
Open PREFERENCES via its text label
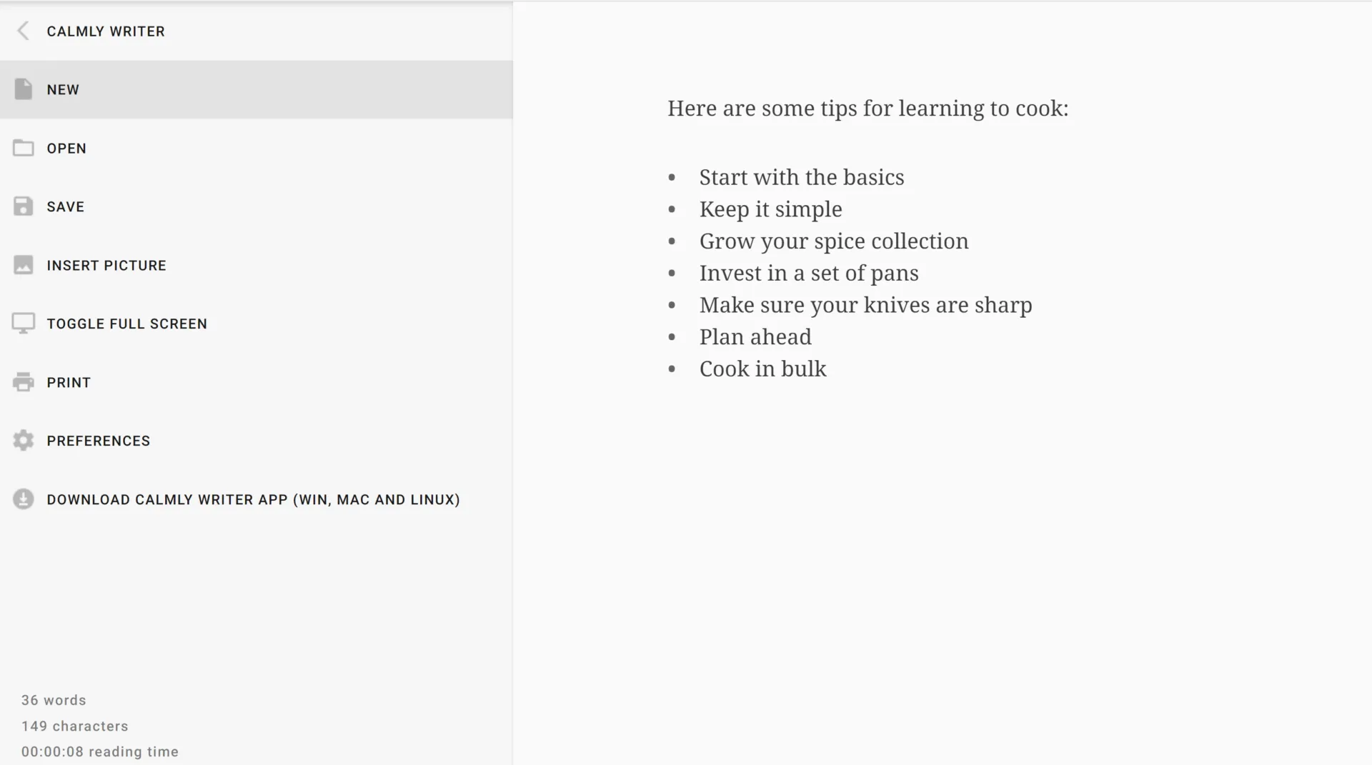[99, 441]
